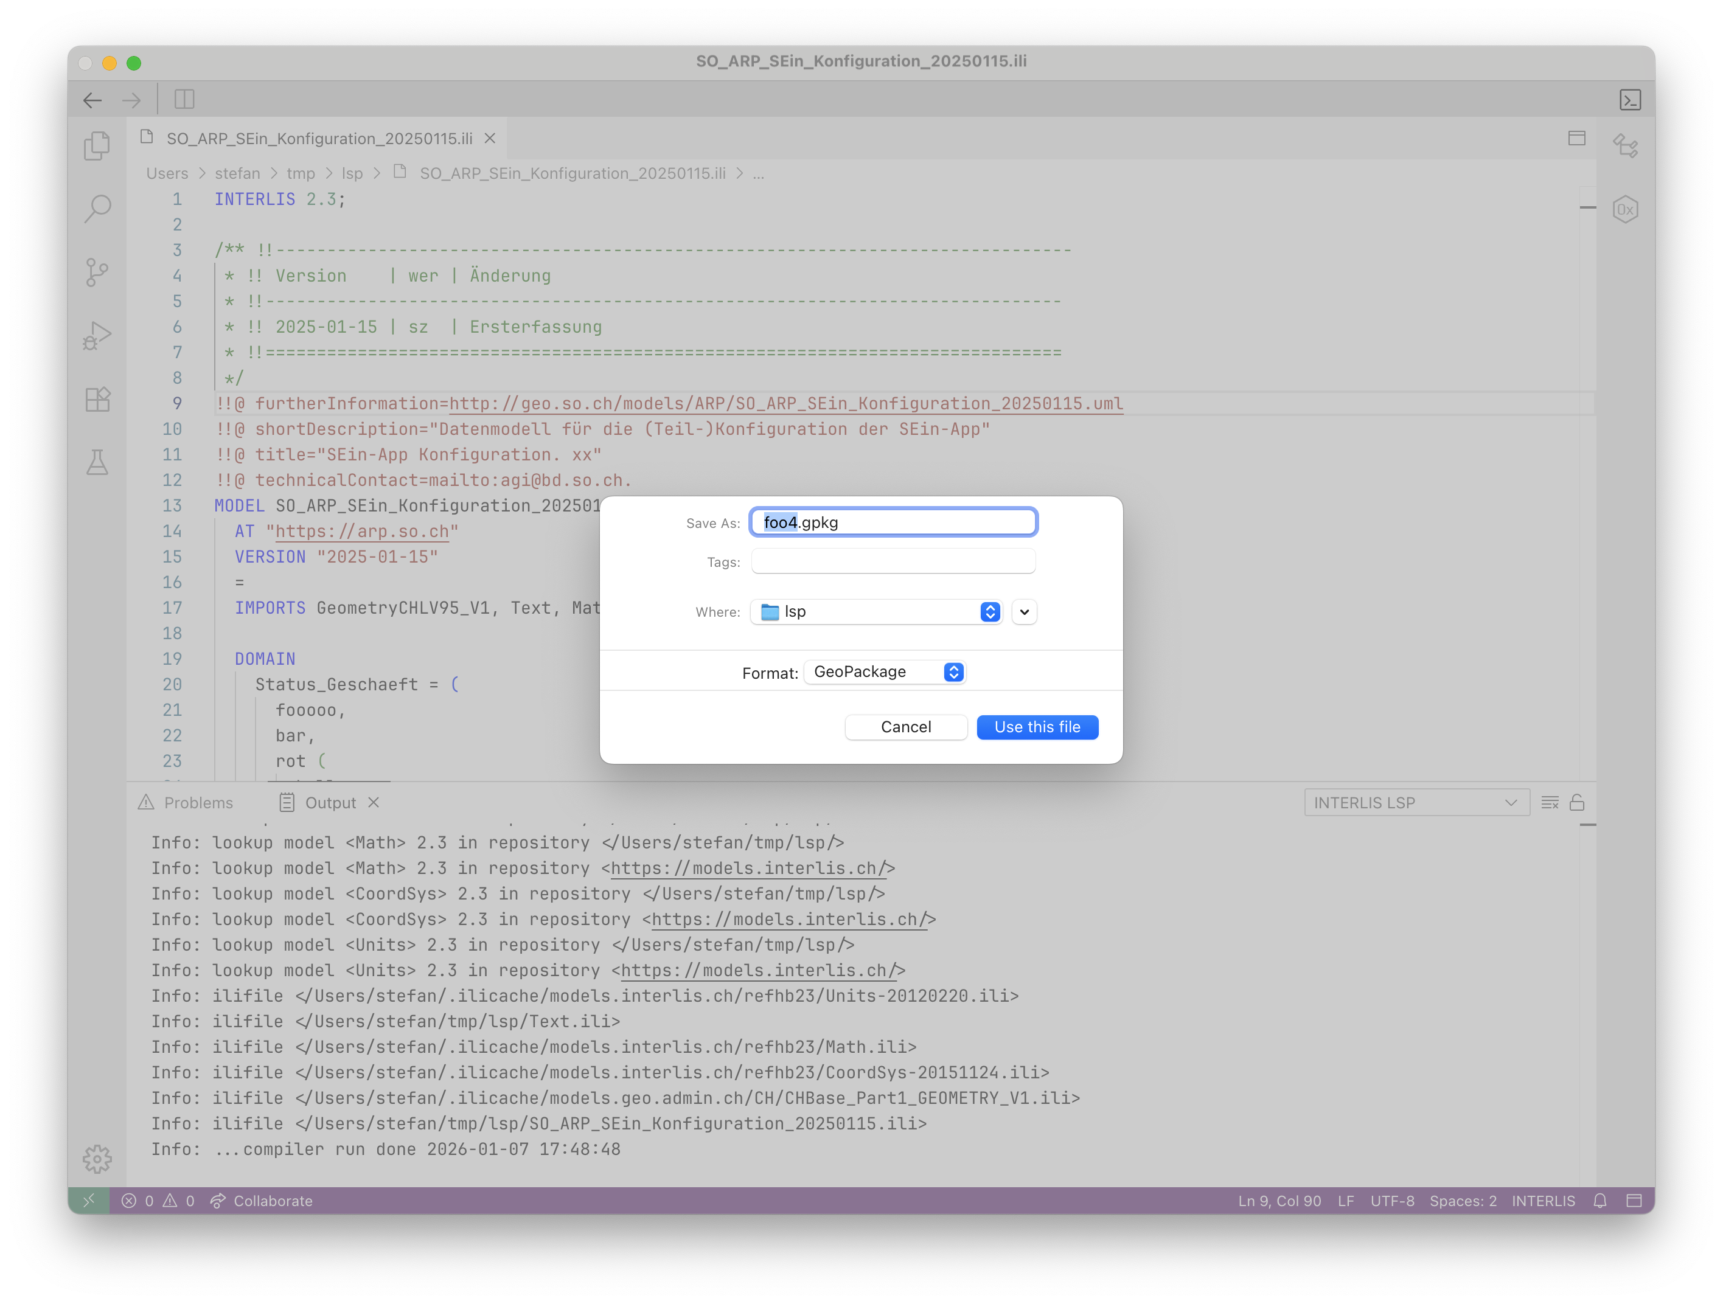Open the Search view icon
Image resolution: width=1723 pixels, height=1304 pixels.
[97, 209]
